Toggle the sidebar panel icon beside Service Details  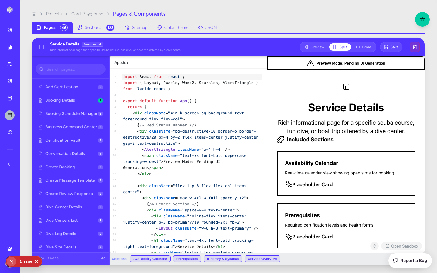tap(42, 47)
